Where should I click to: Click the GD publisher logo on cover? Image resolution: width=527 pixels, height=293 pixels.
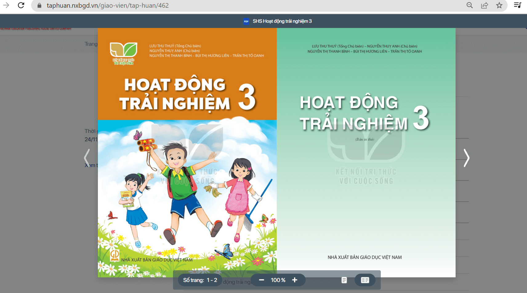click(x=115, y=255)
